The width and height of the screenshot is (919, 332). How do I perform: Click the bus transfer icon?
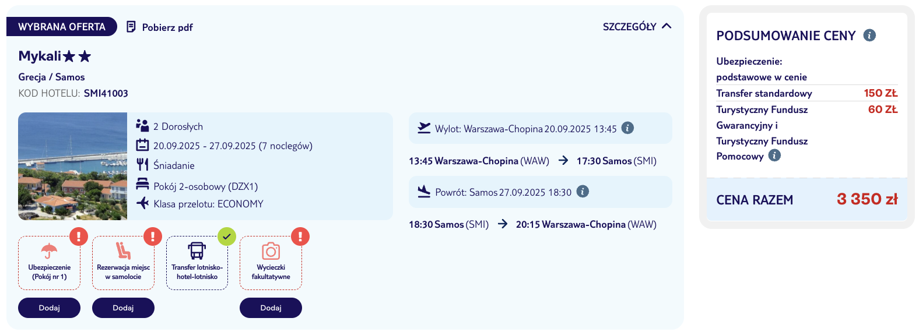point(197,251)
